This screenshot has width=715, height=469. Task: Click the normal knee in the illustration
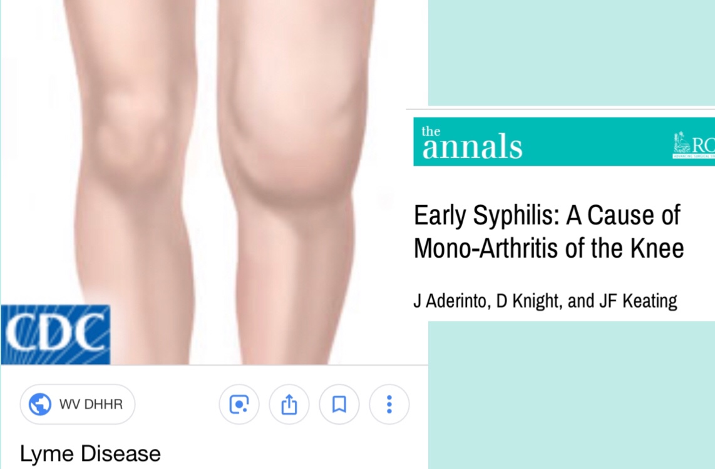coord(132,136)
